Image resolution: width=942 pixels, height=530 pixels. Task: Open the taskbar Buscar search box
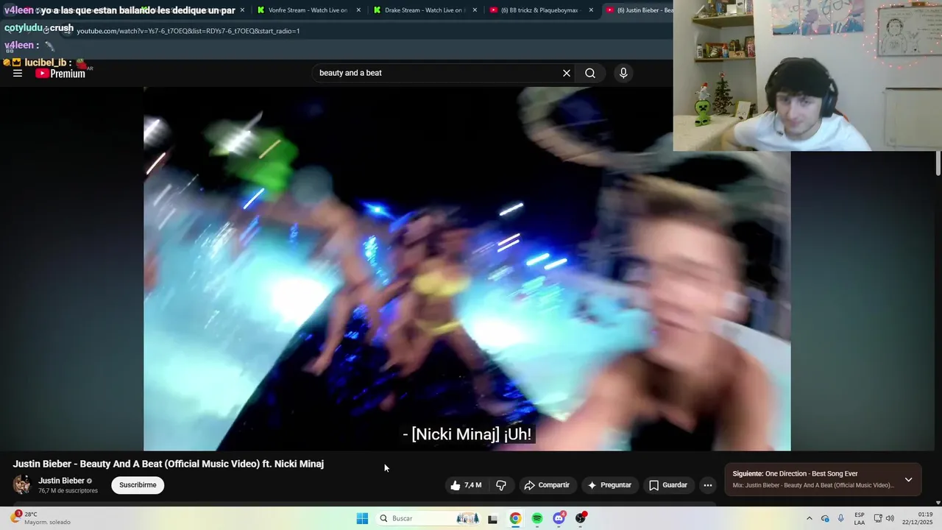tap(429, 518)
